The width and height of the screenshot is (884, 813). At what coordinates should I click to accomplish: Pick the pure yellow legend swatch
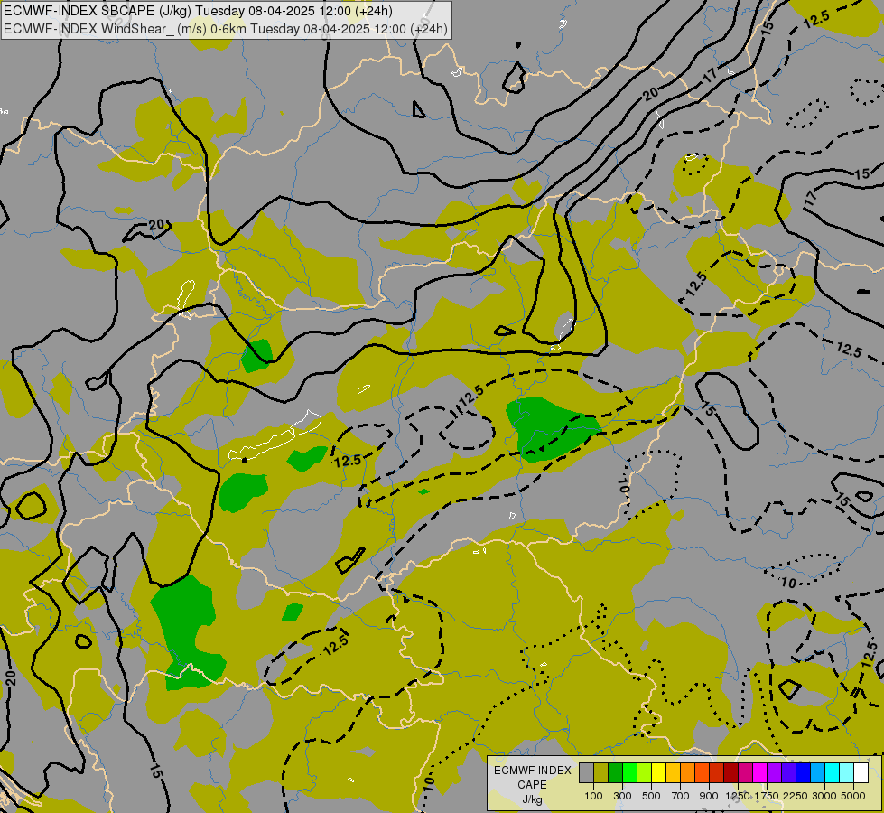(658, 772)
